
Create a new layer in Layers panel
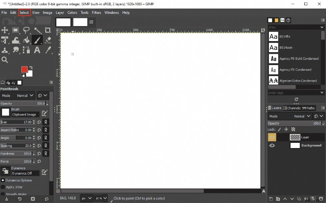coord(271,199)
